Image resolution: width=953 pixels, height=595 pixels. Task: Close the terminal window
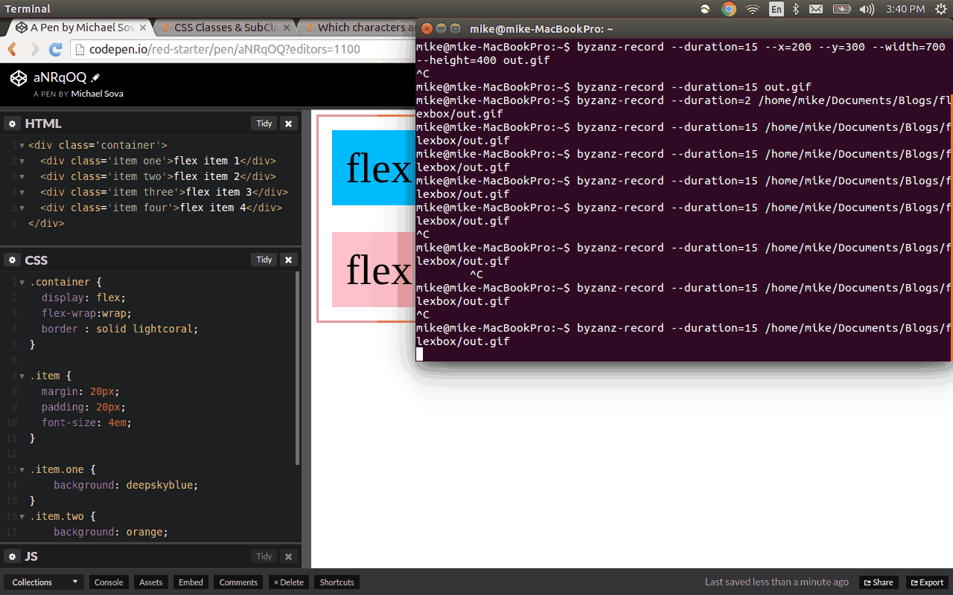tap(427, 28)
